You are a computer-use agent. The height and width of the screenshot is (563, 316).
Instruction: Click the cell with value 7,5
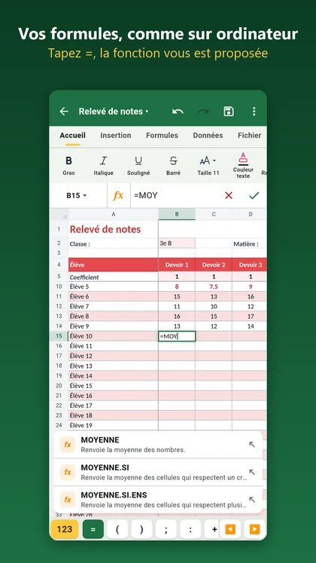[214, 286]
